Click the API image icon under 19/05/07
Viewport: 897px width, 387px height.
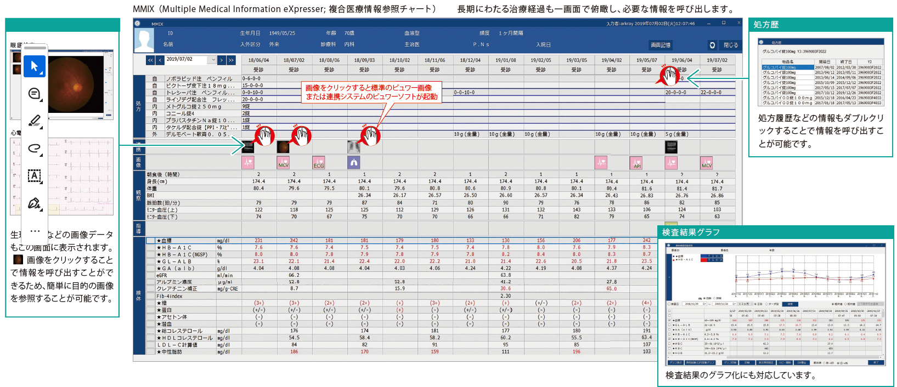pyautogui.click(x=637, y=163)
